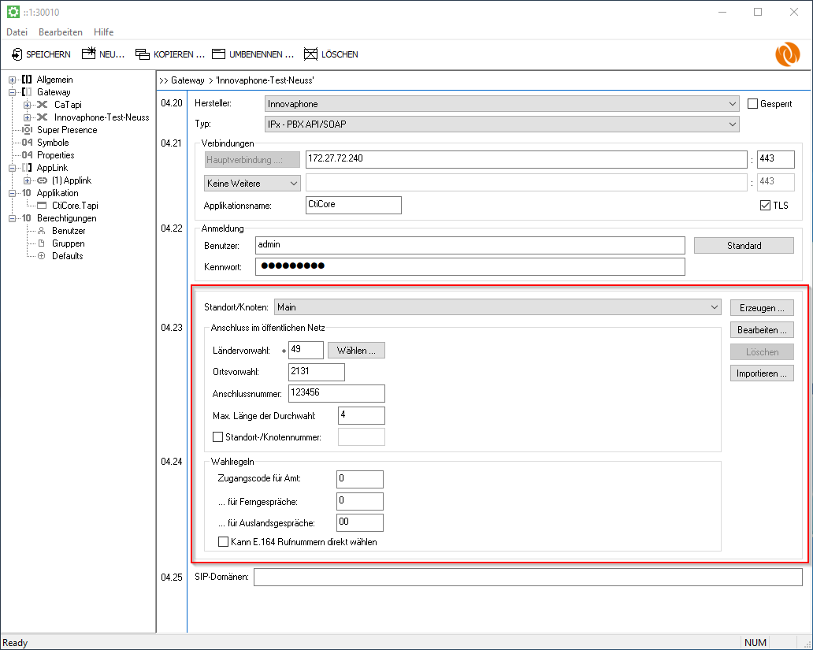This screenshot has width=813, height=650.
Task: Click the Speichern save icon in toolbar
Action: pos(17,54)
